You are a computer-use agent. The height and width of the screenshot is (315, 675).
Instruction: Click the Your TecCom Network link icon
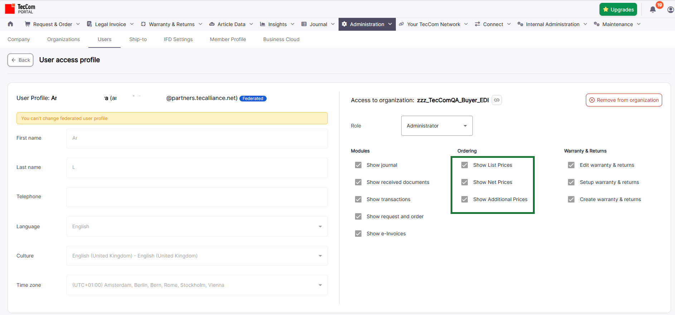tap(402, 24)
